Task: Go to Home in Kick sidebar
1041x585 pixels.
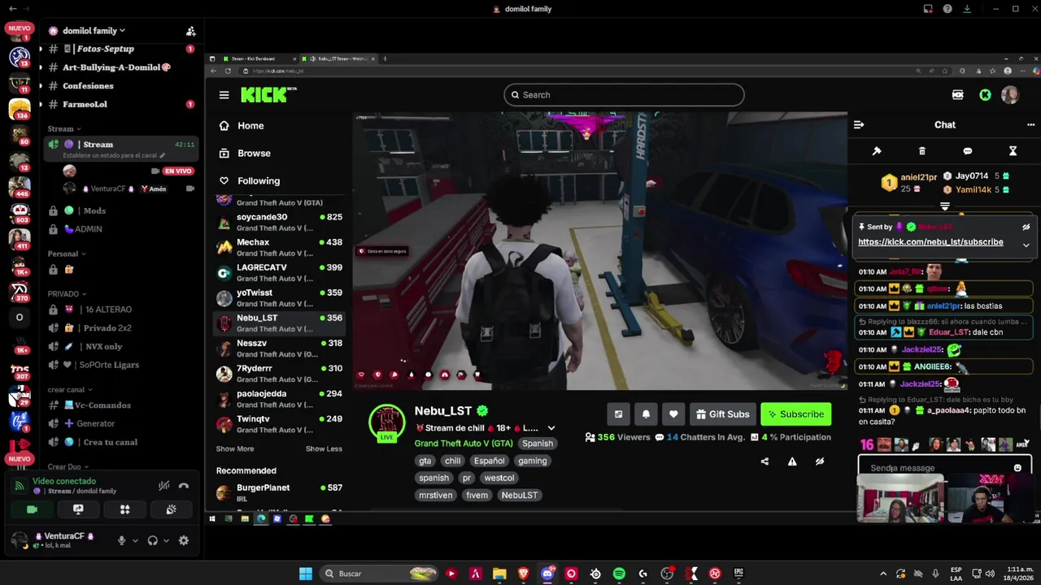Action: (x=250, y=126)
